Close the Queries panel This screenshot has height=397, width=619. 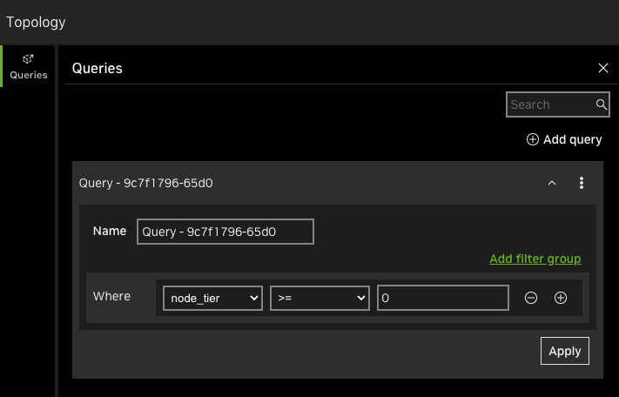[x=603, y=68]
